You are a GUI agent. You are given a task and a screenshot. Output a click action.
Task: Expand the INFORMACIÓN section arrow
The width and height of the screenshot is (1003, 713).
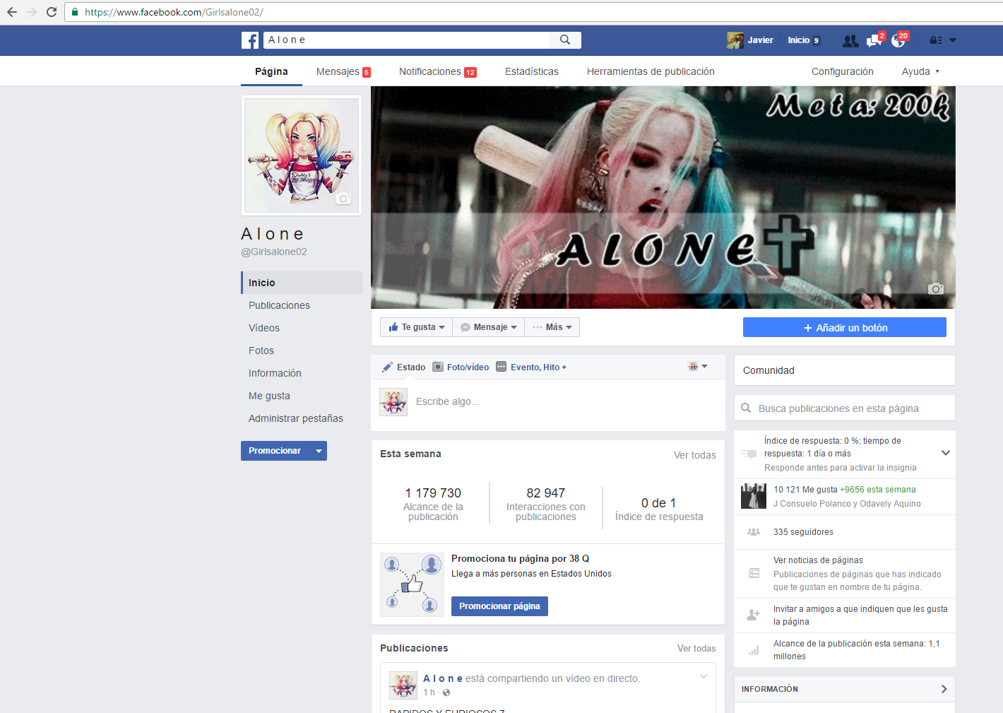[x=944, y=689]
